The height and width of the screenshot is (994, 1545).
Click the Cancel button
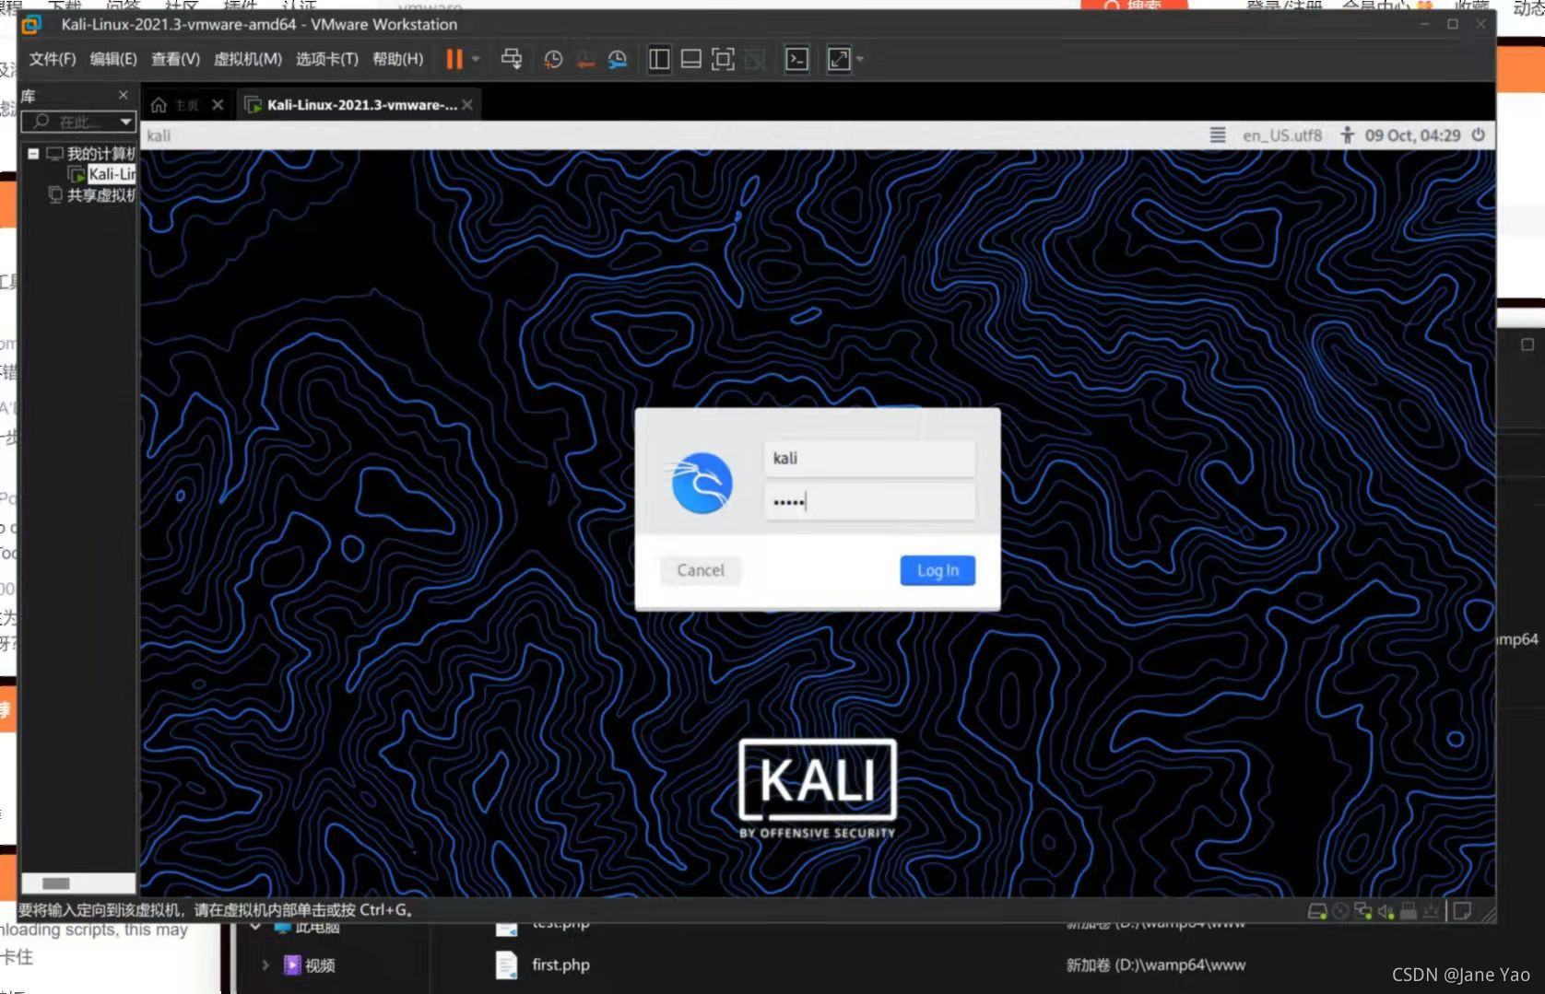tap(701, 570)
